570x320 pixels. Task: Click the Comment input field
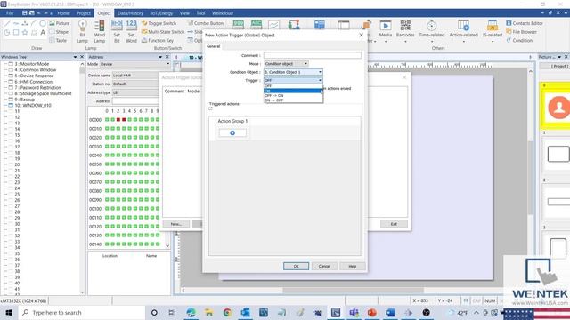point(313,55)
